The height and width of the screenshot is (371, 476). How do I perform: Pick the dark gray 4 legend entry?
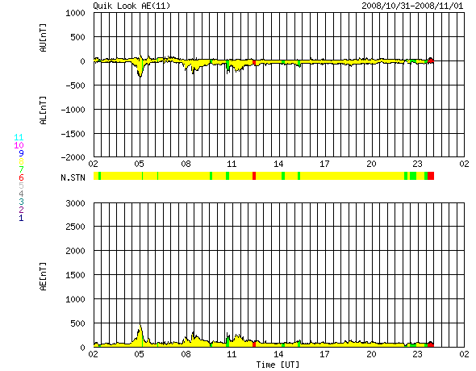tap(21, 194)
